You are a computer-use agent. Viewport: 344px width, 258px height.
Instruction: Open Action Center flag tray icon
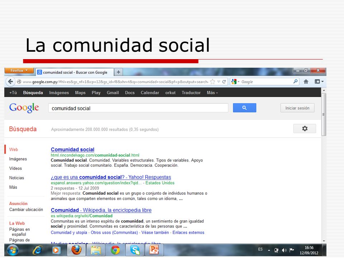292,250
